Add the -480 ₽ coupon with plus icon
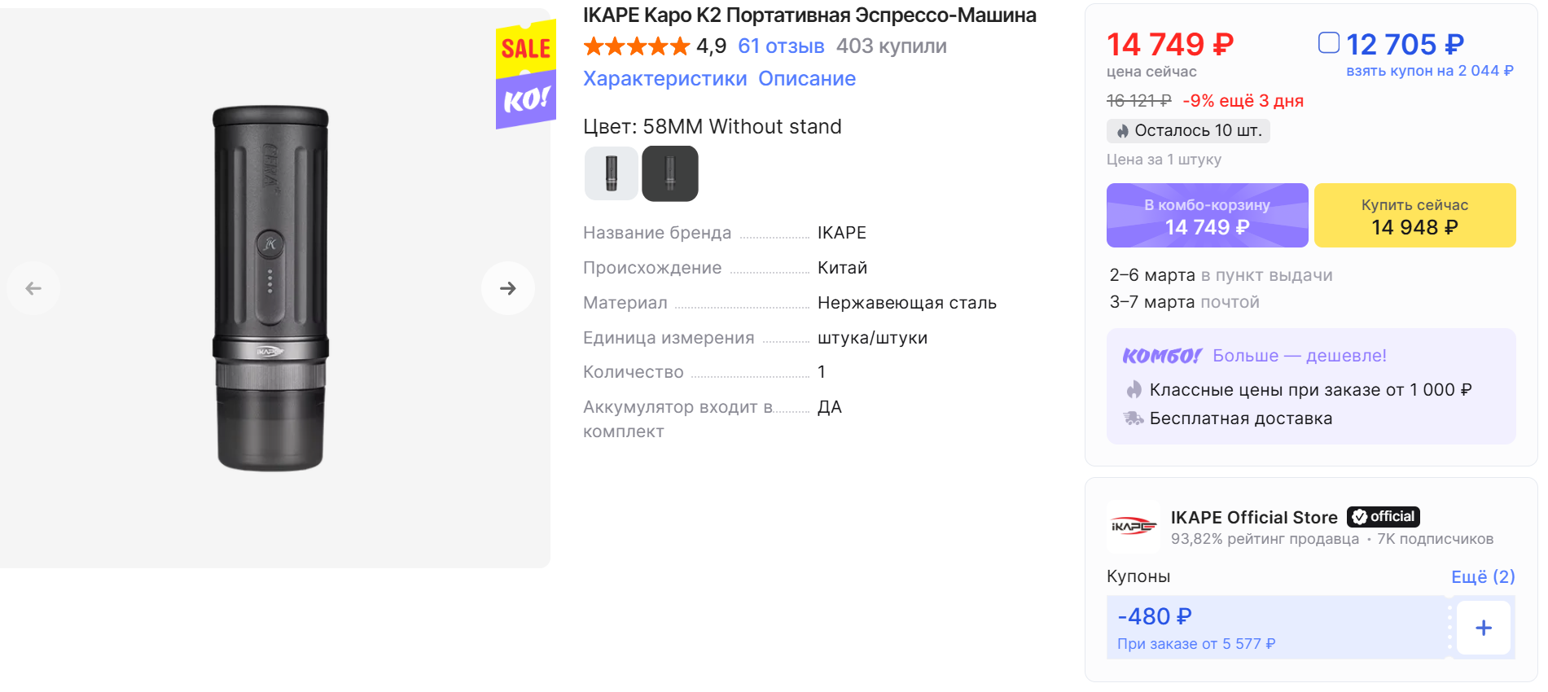 [x=1484, y=628]
